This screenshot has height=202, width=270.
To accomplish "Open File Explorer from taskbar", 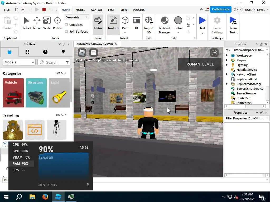I will coord(32,197).
